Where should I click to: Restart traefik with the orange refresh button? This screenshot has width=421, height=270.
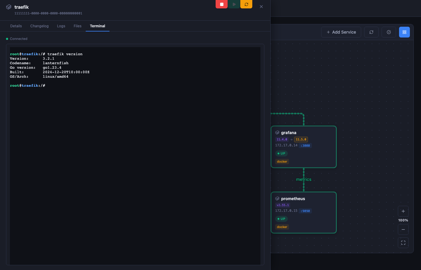pos(246,4)
